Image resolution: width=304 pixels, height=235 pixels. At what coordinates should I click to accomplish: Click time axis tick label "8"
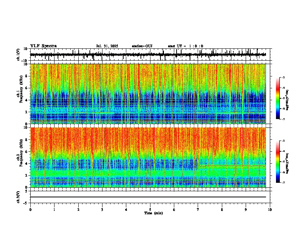[222, 210]
